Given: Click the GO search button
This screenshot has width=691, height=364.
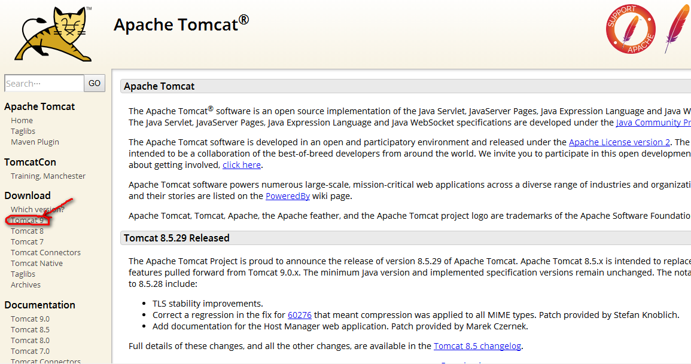Looking at the screenshot, I should coord(95,83).
